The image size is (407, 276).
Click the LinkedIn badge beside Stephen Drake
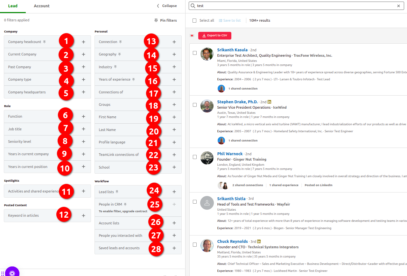269,102
